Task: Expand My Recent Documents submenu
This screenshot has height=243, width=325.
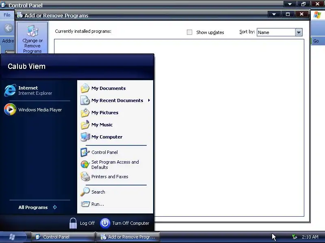Action: (x=115, y=100)
